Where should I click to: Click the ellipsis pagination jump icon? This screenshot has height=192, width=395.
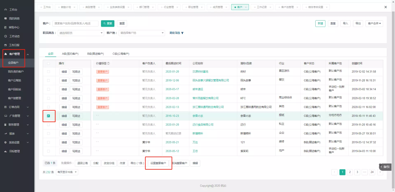(x=364, y=172)
